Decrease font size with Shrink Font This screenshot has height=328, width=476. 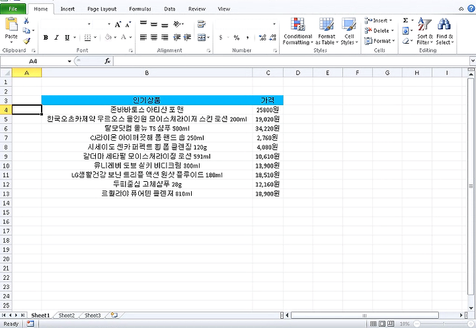(128, 24)
